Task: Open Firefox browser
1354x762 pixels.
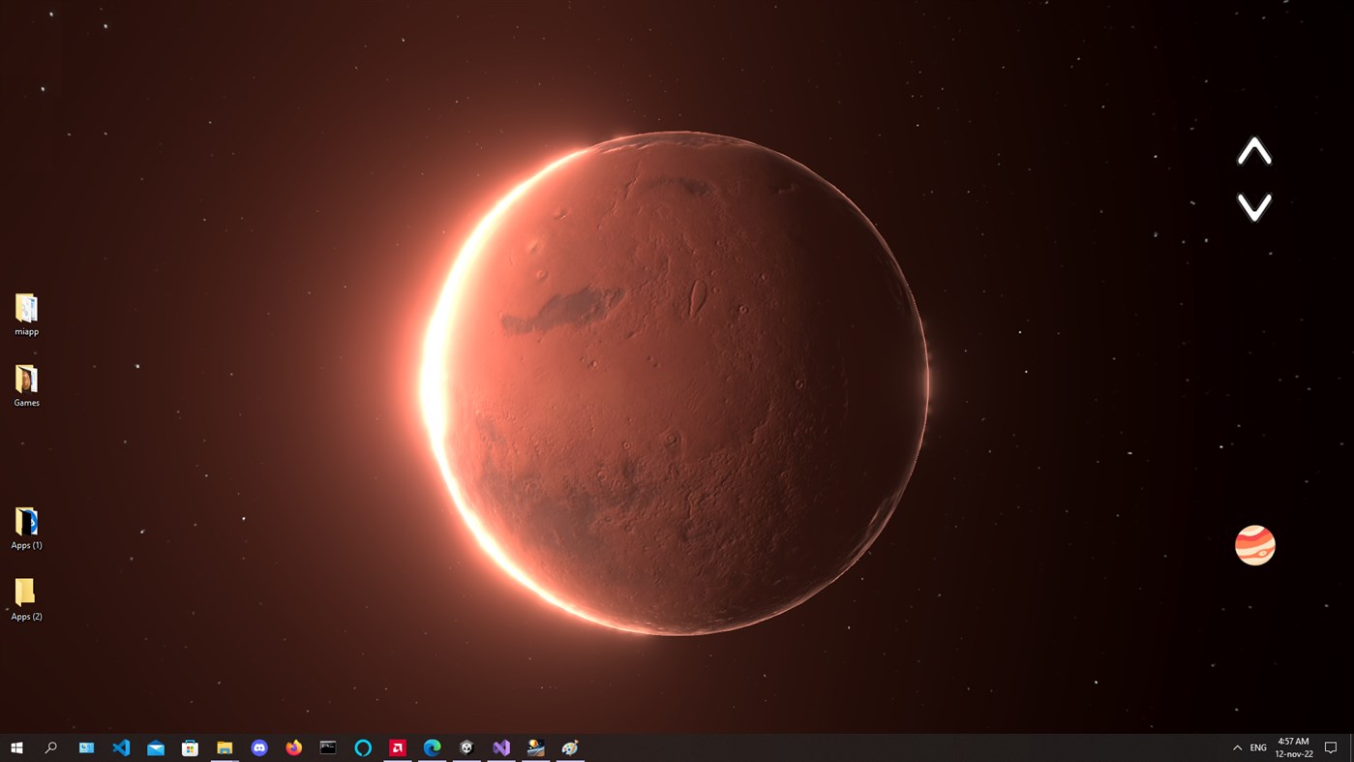Action: 293,747
